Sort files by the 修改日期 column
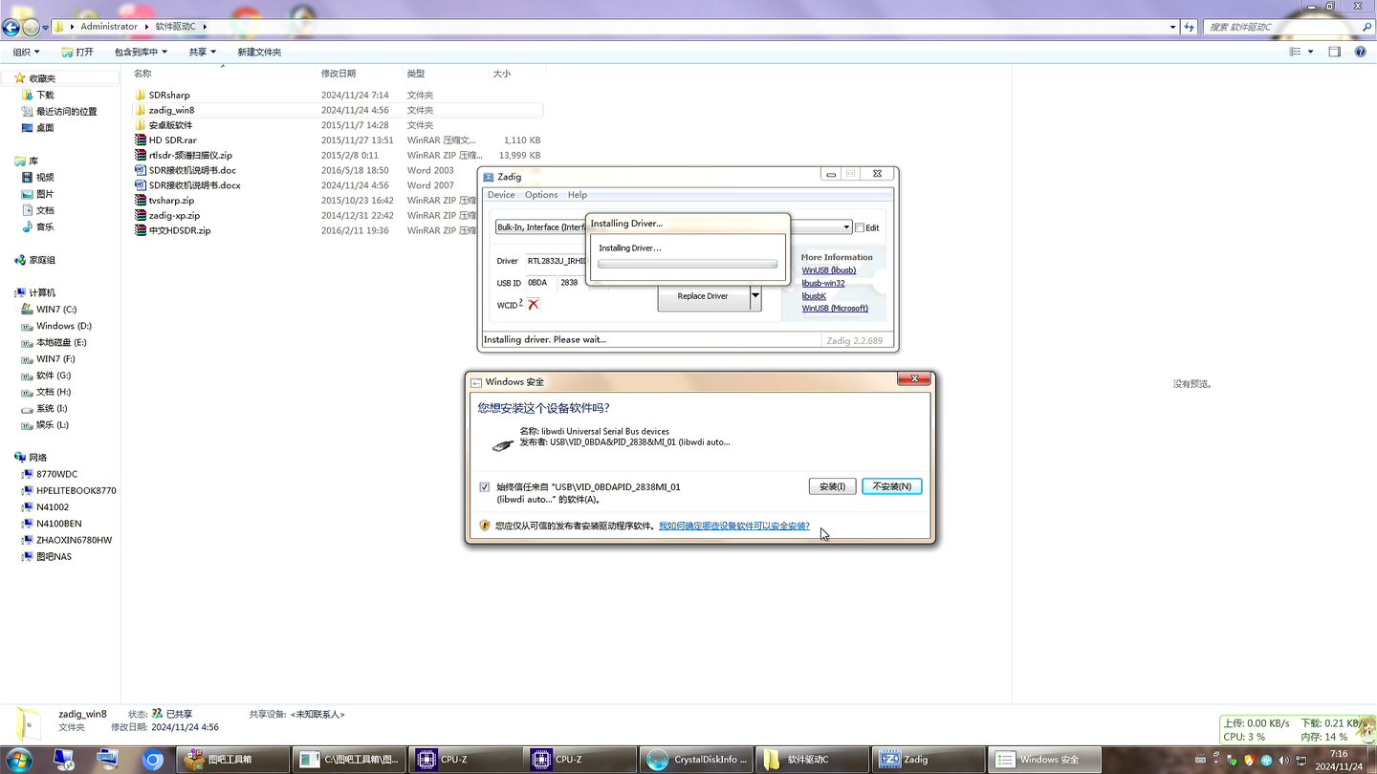The width and height of the screenshot is (1377, 774). [339, 74]
